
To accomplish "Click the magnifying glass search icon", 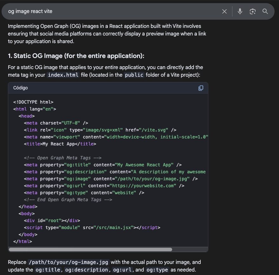I will [265, 11].
